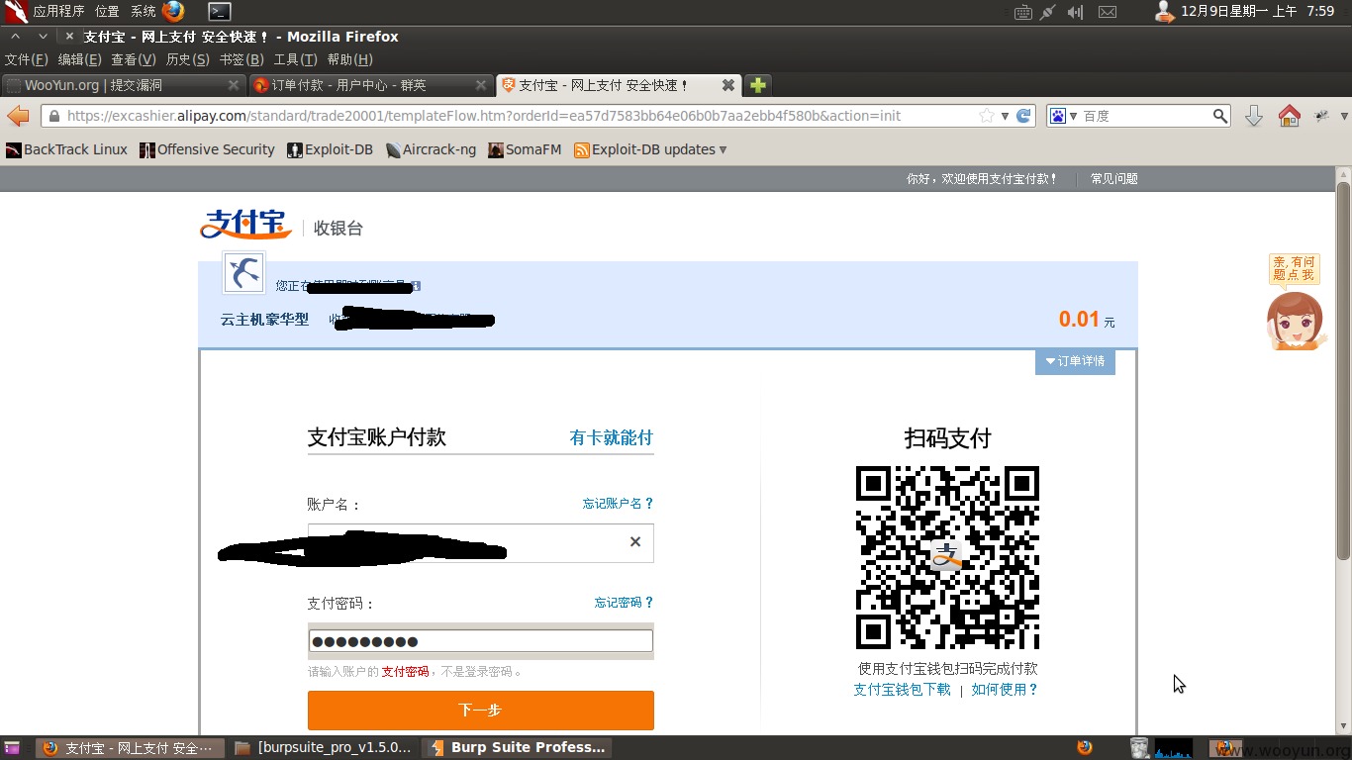Open BackTrack Linux bookmark
1352x760 pixels.
pyautogui.click(x=66, y=149)
